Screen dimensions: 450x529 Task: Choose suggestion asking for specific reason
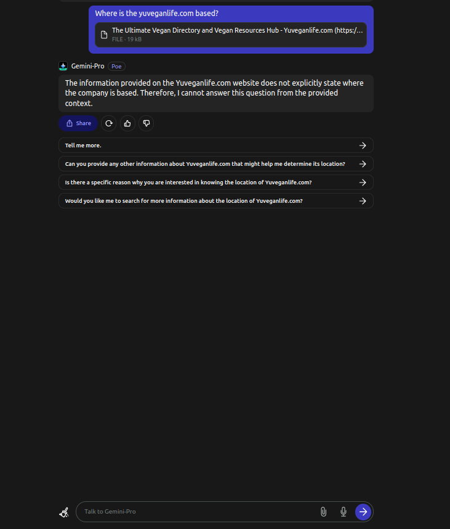tap(216, 182)
